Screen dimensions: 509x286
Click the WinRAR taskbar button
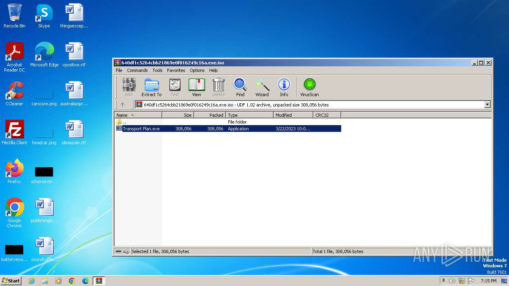click(x=99, y=281)
